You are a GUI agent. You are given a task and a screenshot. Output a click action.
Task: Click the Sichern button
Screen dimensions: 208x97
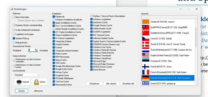[22, 91]
